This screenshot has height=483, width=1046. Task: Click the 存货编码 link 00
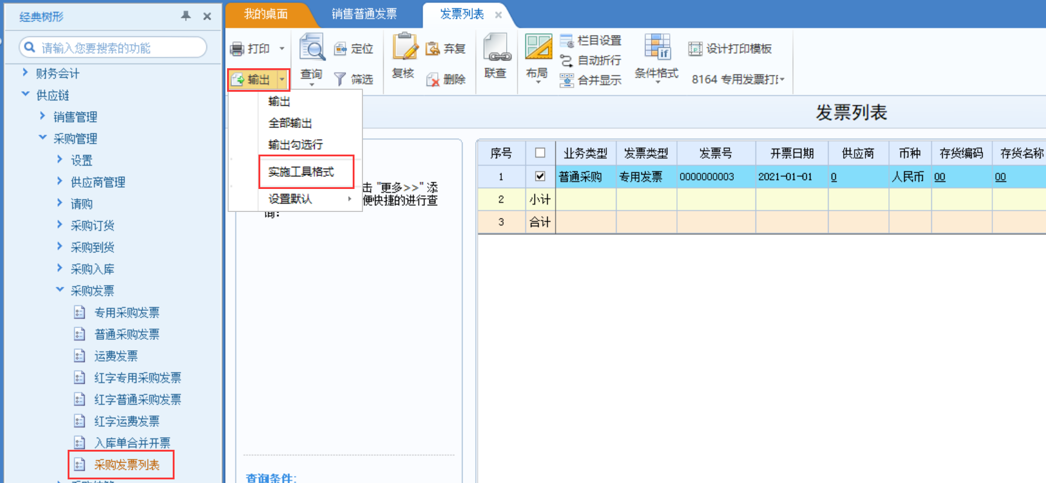pyautogui.click(x=940, y=178)
